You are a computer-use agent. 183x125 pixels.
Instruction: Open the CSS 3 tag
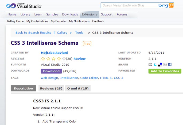118,78
